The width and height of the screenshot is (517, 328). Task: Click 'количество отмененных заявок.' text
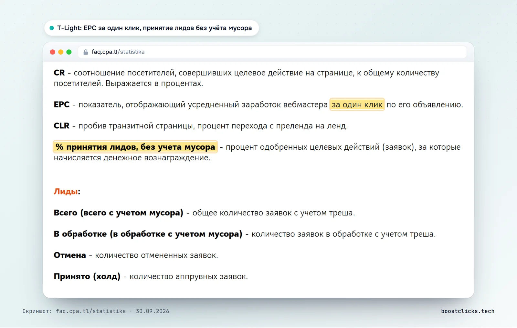(156, 255)
